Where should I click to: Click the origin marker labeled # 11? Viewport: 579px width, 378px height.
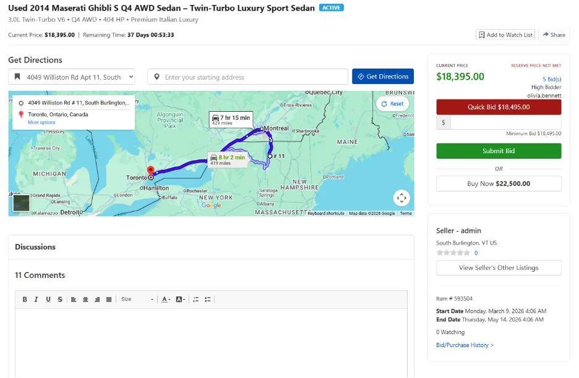[270, 156]
